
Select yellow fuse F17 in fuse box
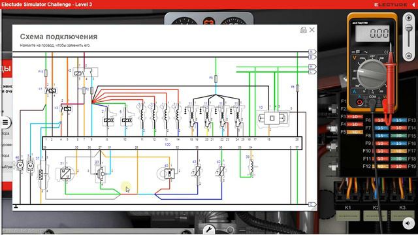(x=398, y=151)
